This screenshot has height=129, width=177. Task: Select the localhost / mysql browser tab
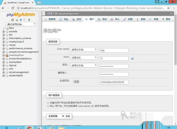19,2
